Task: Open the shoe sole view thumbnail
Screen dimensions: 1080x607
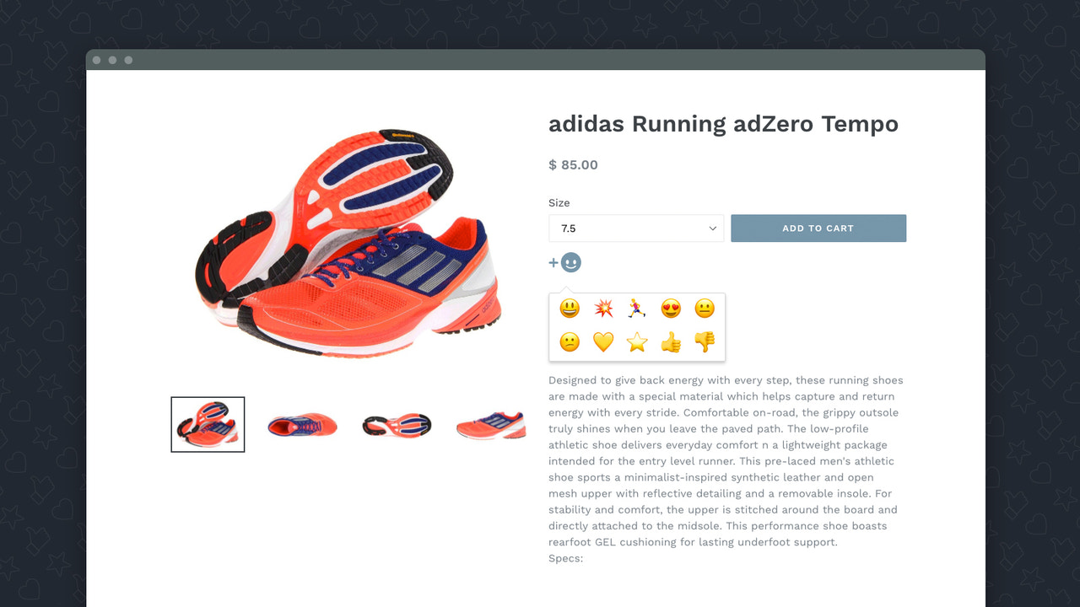Action: (397, 424)
